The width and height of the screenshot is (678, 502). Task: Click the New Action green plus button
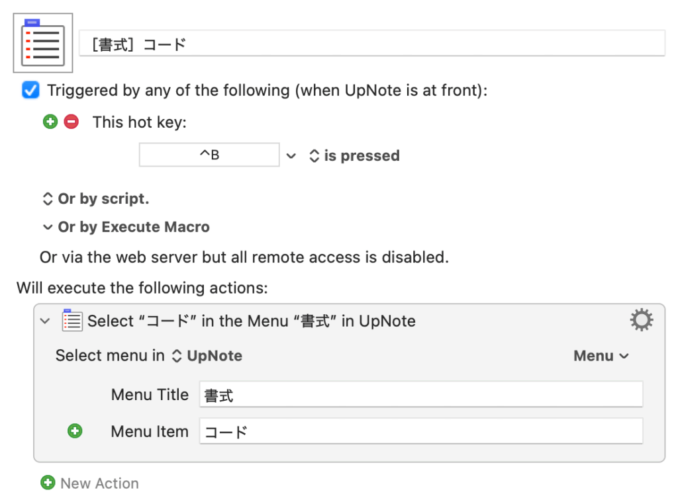[x=48, y=483]
